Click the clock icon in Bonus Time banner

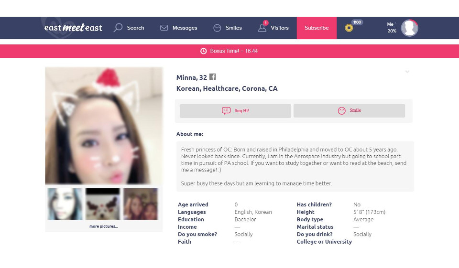(x=204, y=51)
